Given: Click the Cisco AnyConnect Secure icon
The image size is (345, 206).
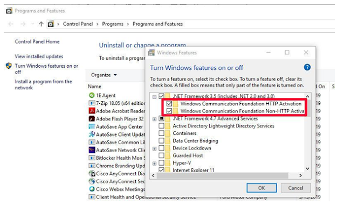Looking at the screenshot, I should click(92, 181).
